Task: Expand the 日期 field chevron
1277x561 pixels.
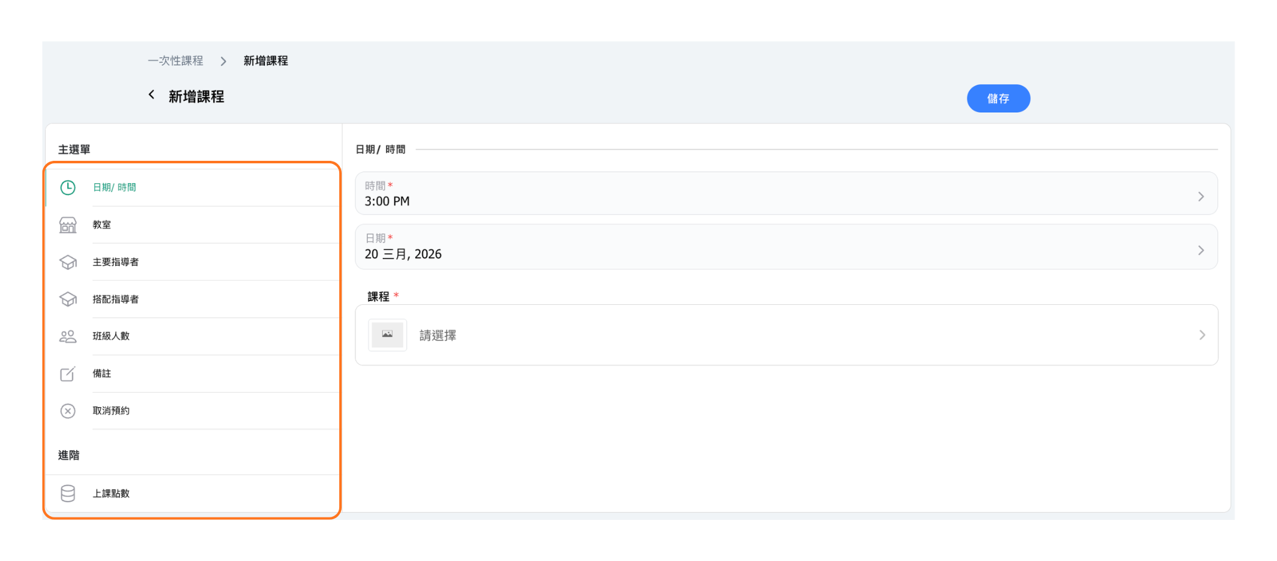Action: (1201, 251)
